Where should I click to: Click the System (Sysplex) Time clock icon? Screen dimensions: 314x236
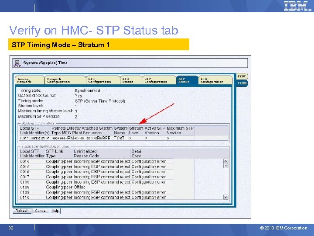click(x=17, y=63)
